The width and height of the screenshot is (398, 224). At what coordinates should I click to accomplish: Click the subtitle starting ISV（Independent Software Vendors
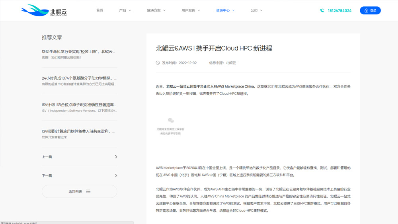pyautogui.click(x=79, y=111)
